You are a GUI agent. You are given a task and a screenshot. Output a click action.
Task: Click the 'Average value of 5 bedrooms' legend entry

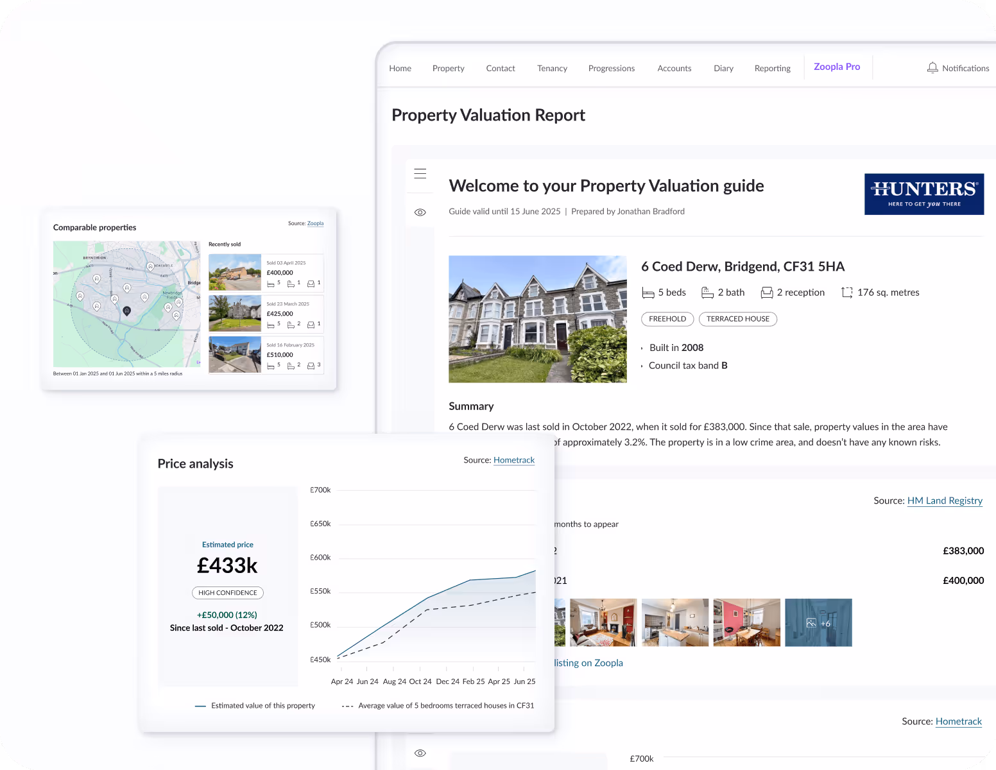(x=438, y=706)
